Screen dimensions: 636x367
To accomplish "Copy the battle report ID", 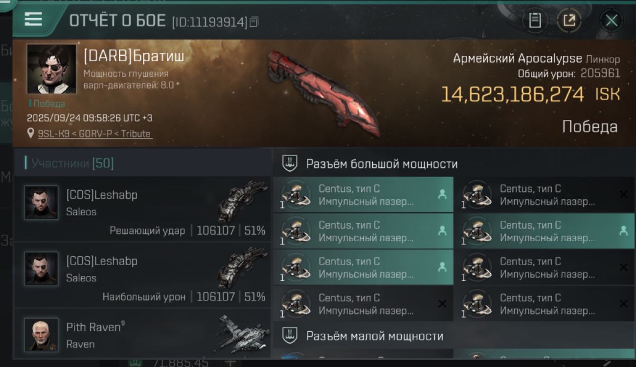I will (254, 22).
